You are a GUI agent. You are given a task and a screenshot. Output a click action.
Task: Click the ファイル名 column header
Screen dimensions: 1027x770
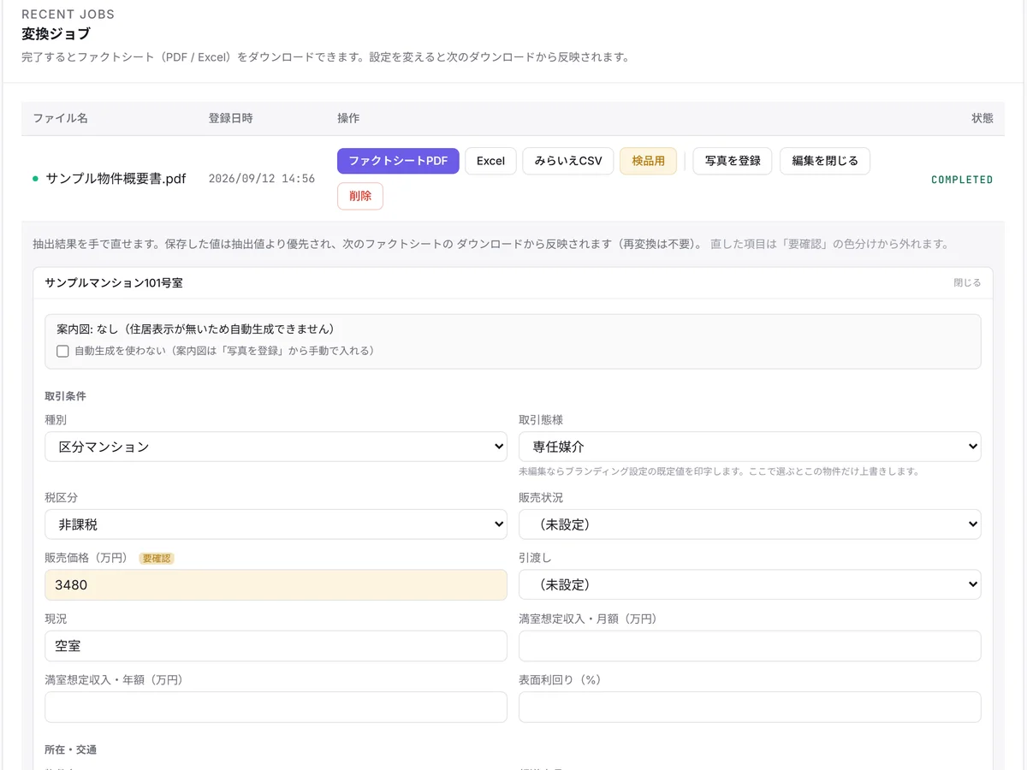pyautogui.click(x=60, y=118)
